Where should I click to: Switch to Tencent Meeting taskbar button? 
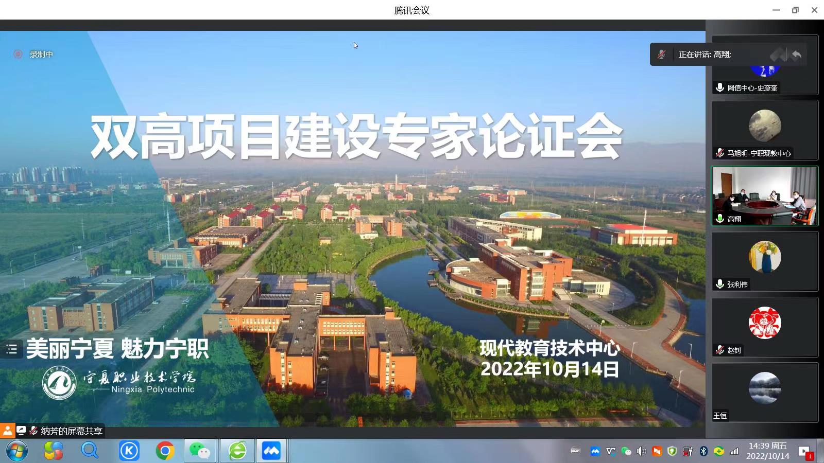[x=271, y=451]
